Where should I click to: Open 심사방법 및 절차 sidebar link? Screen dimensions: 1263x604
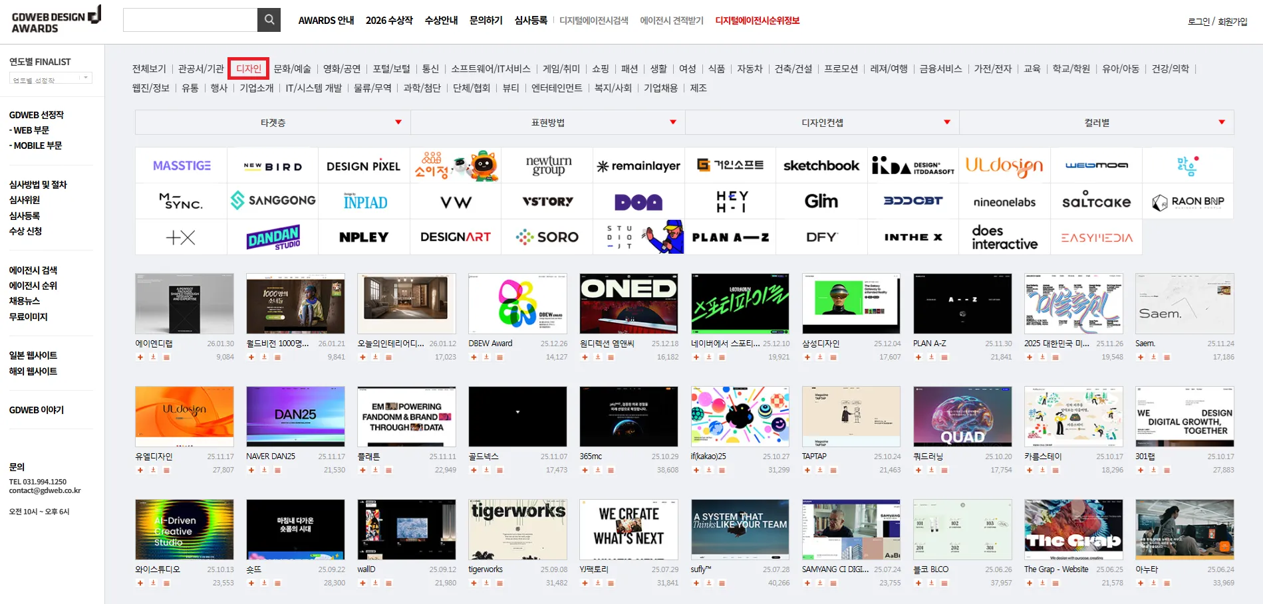(x=38, y=185)
